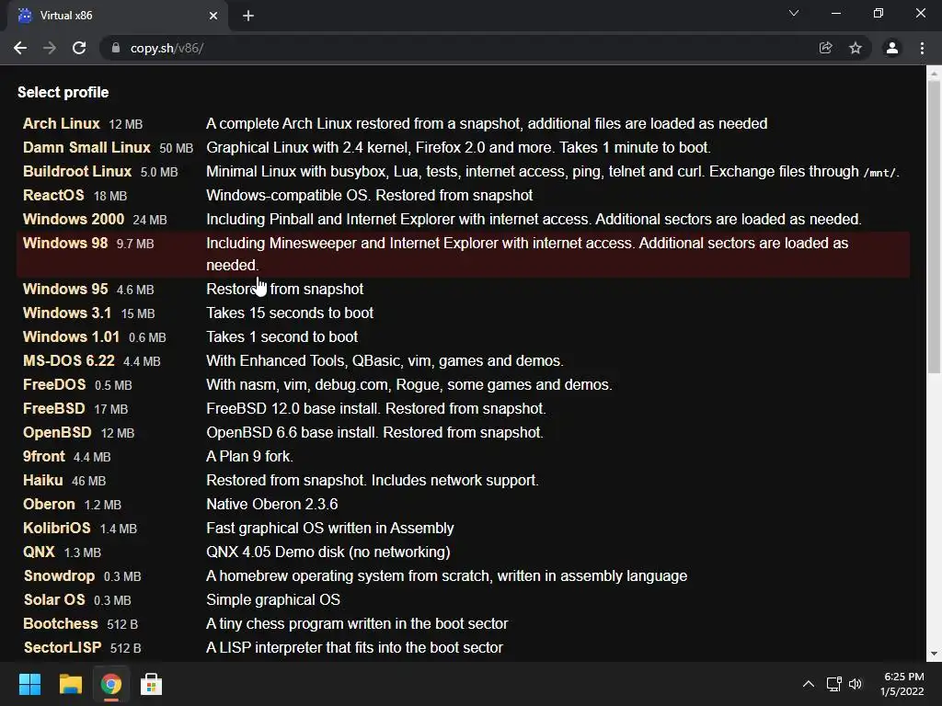Close the Virtual x86 tab
Image resolution: width=942 pixels, height=706 pixels.
(213, 16)
